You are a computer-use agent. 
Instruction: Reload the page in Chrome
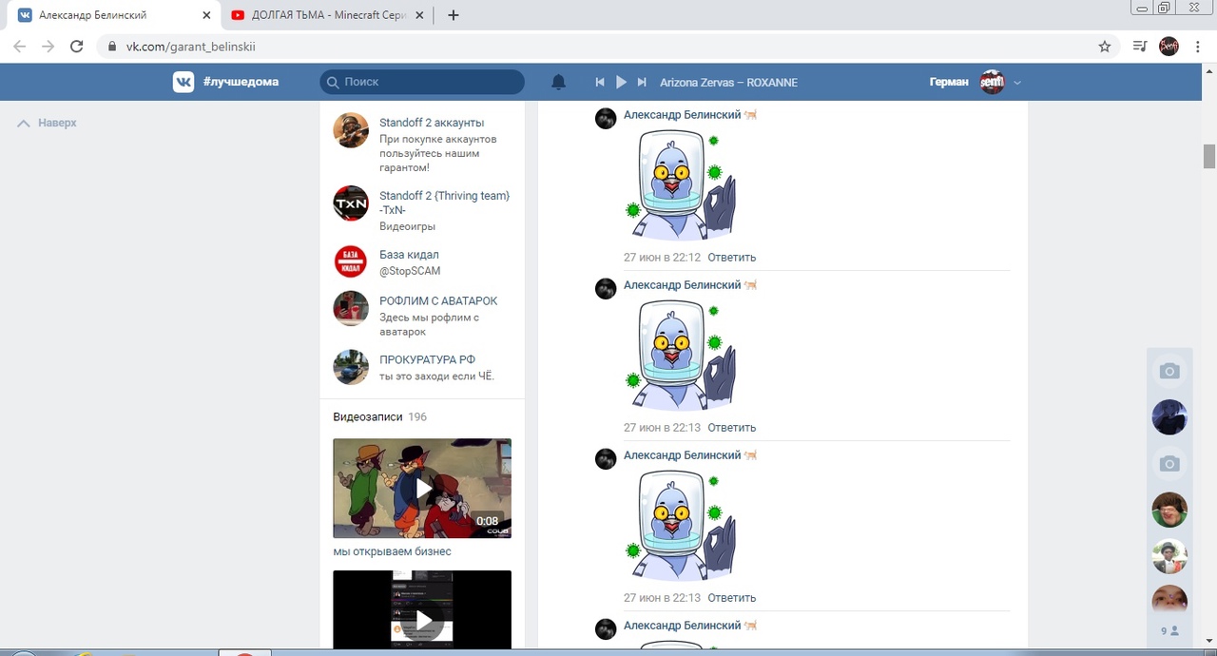(x=77, y=47)
